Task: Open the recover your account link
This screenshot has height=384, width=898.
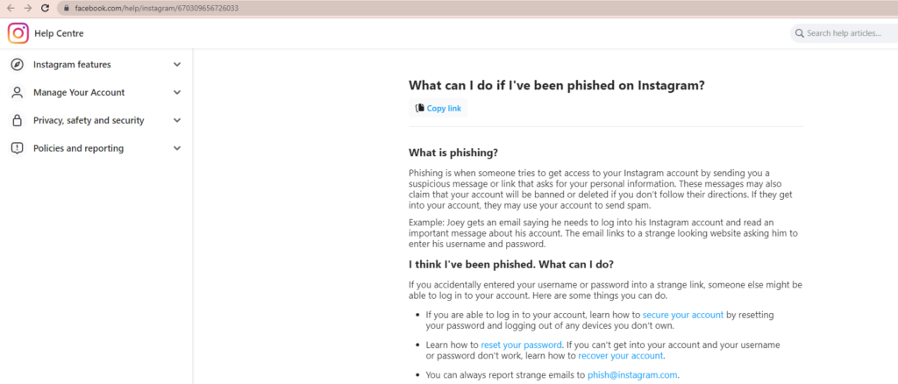Action: click(x=620, y=355)
